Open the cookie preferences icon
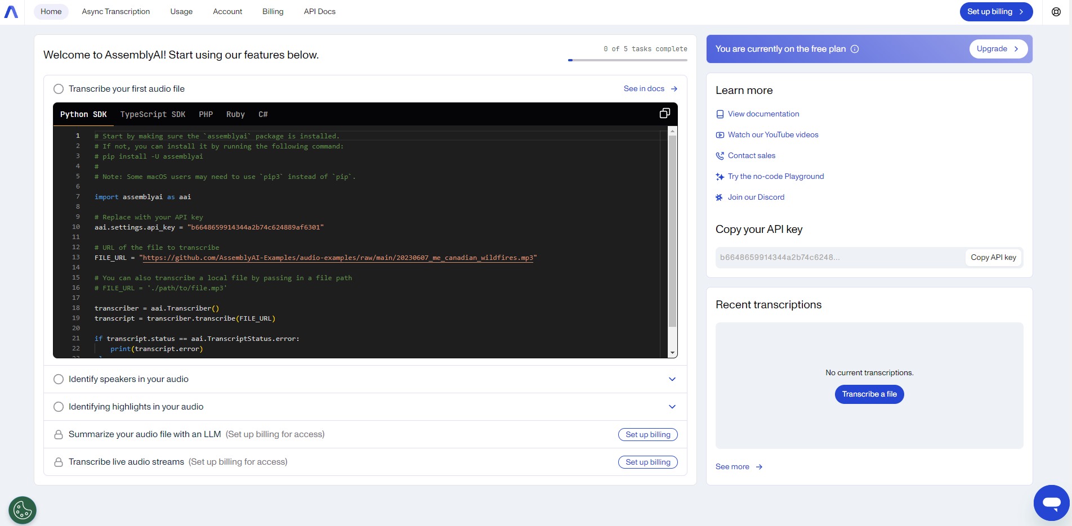The image size is (1072, 526). pyautogui.click(x=23, y=510)
